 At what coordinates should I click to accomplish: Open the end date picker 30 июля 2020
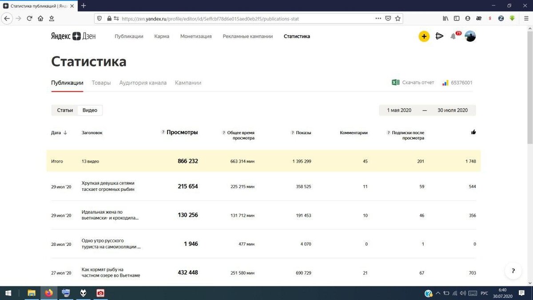pyautogui.click(x=453, y=110)
